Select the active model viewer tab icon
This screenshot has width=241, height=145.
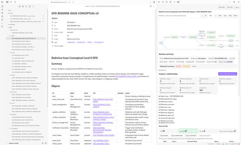178,2
